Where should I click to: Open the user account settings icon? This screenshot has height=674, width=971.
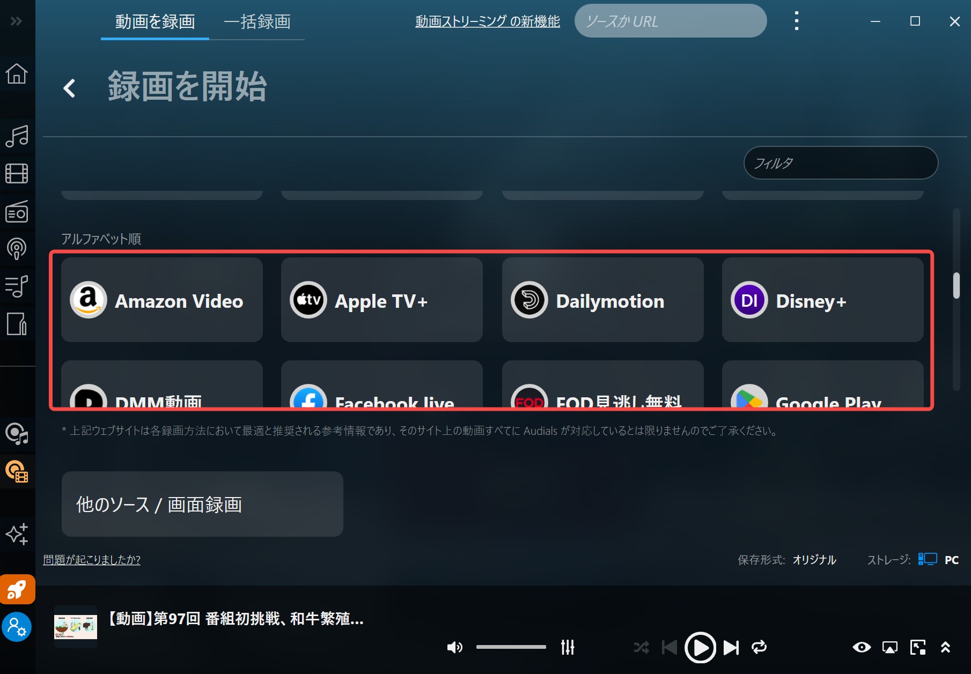(17, 627)
